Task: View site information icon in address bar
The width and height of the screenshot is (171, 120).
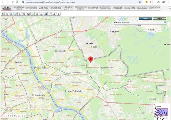Action: 23,2
